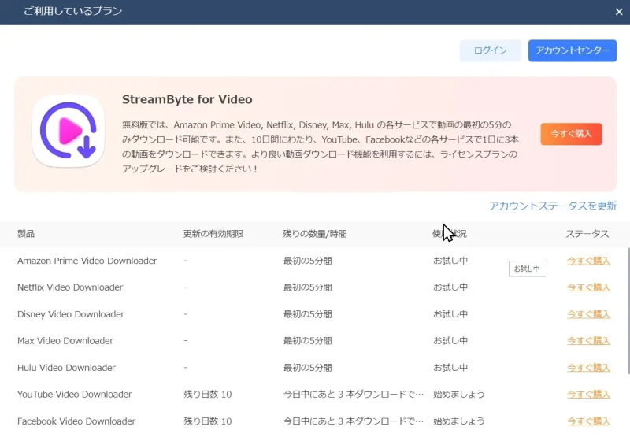This screenshot has width=630, height=445.
Task: Click 今すぐ購入 for Max Video Downloader
Action: click(x=588, y=341)
